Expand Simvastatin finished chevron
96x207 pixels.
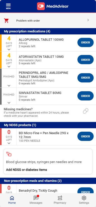9,102
